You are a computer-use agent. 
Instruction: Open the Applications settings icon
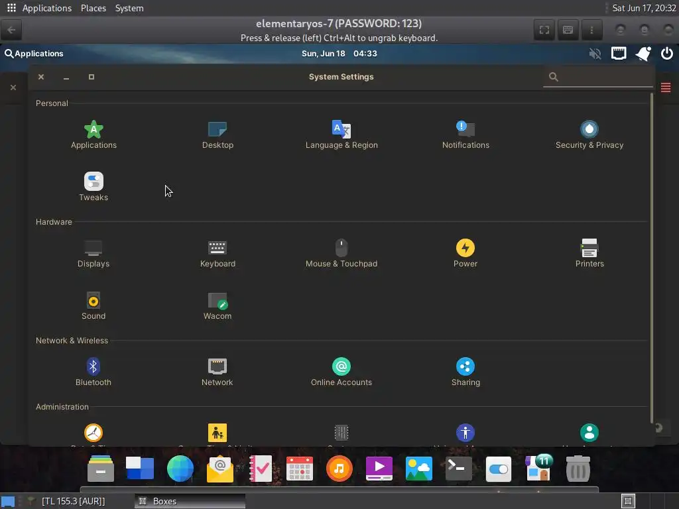coord(93,129)
